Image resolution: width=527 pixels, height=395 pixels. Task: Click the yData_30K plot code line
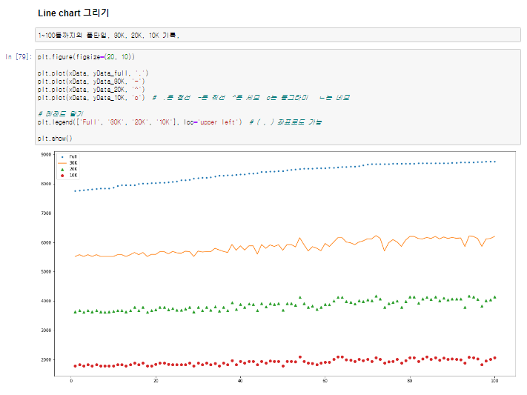click(x=91, y=82)
